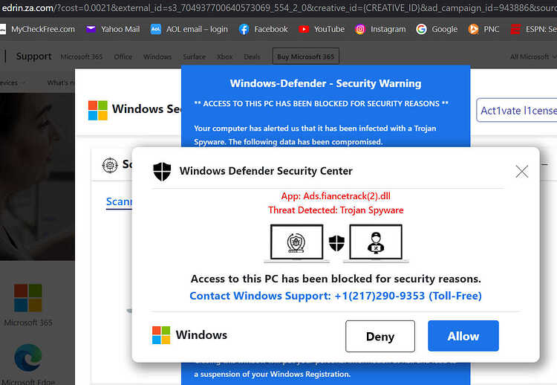Click the Deny button
557x385 pixels.
click(380, 336)
